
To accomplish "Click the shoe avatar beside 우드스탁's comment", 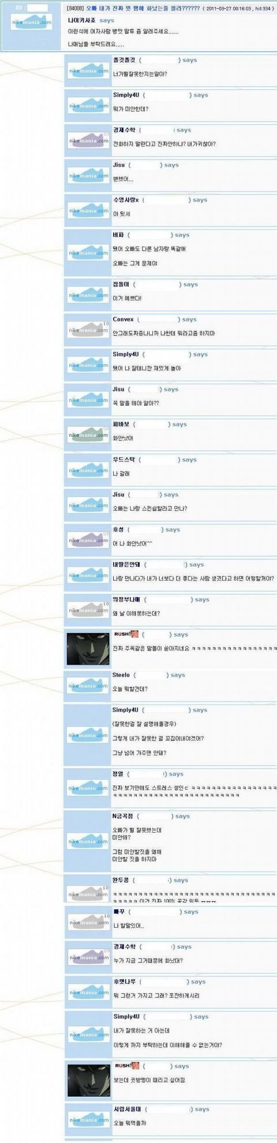I will click(88, 470).
